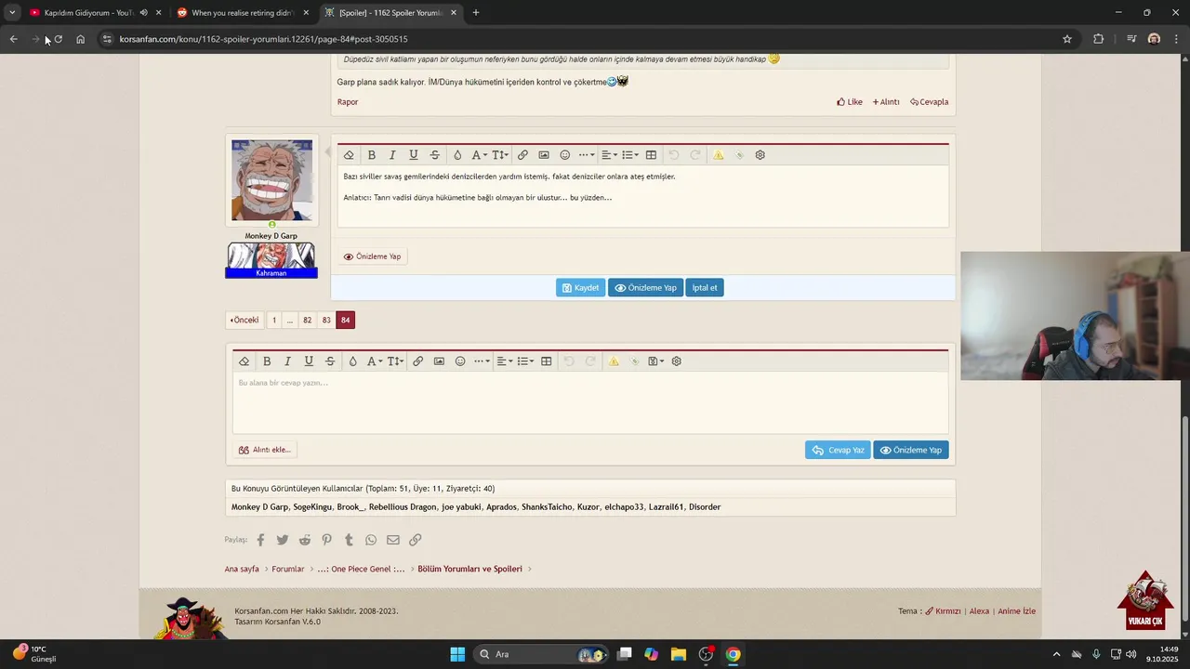Click warning triangle icon in reply editor toolbar

coord(614,361)
